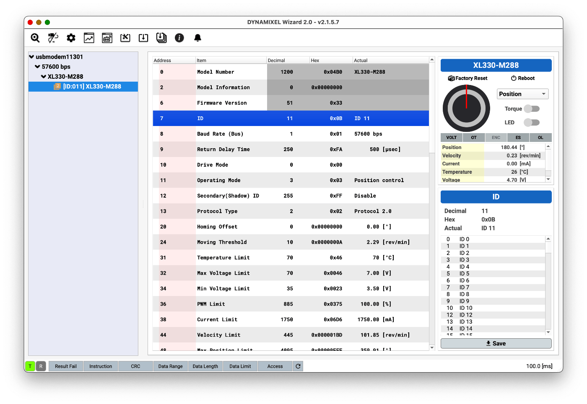Open the Position mode dropdown

click(x=523, y=94)
